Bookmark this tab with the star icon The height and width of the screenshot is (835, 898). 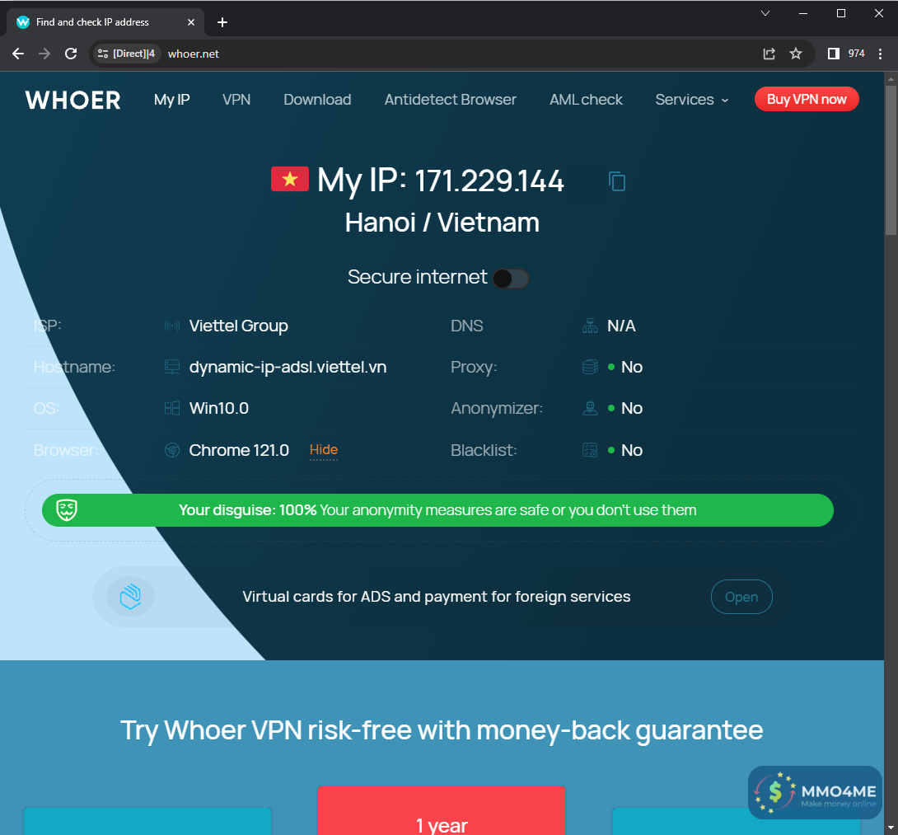tap(796, 54)
